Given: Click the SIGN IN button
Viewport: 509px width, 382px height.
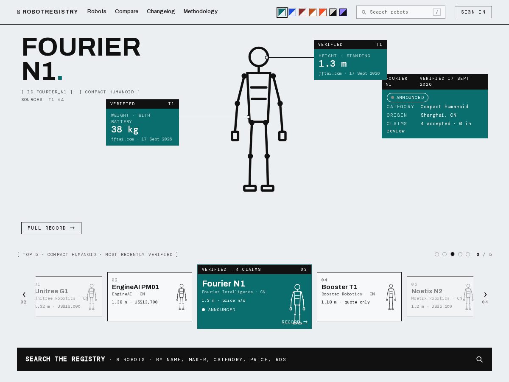Looking at the screenshot, I should [x=473, y=12].
